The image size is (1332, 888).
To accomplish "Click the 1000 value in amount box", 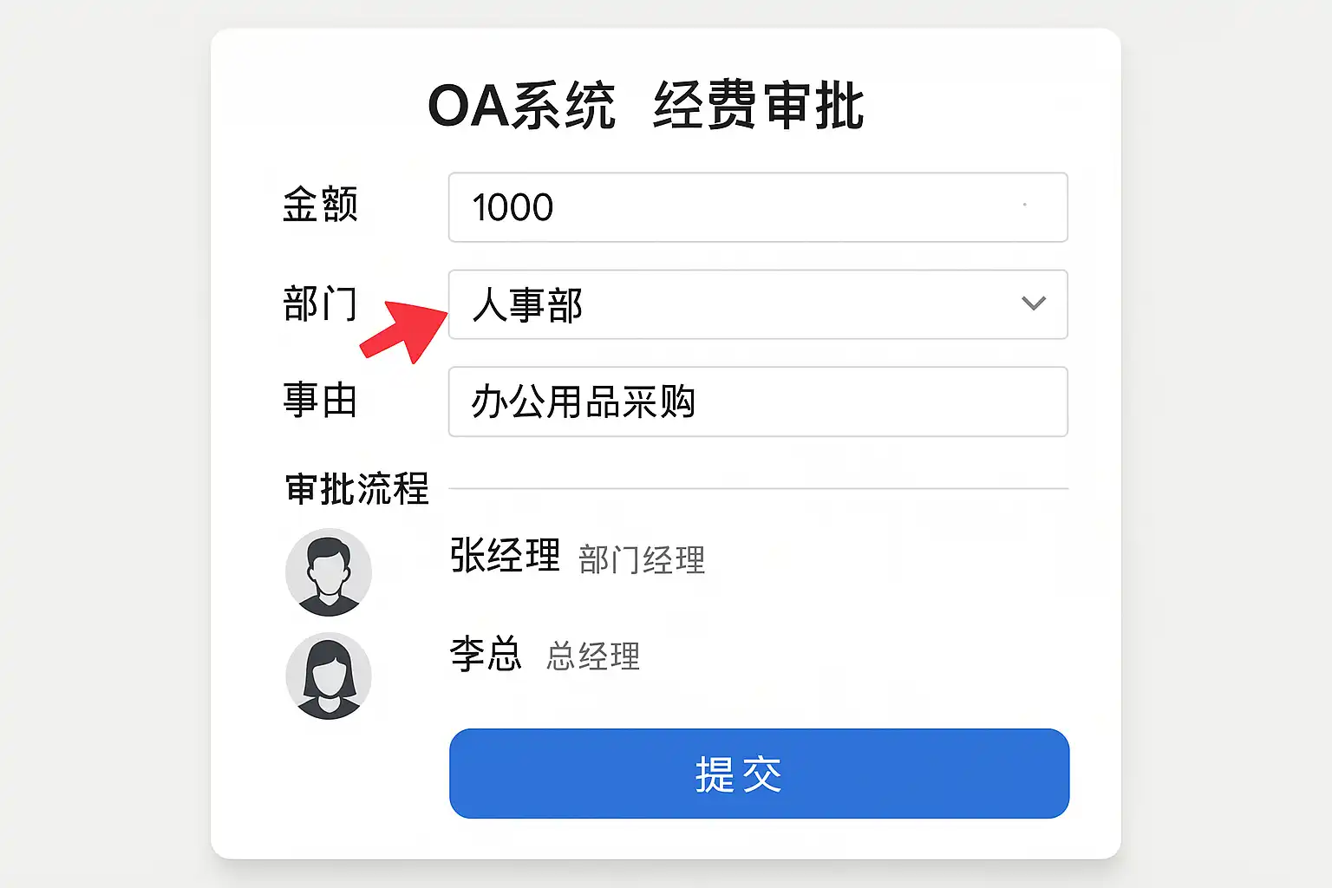I will (513, 207).
